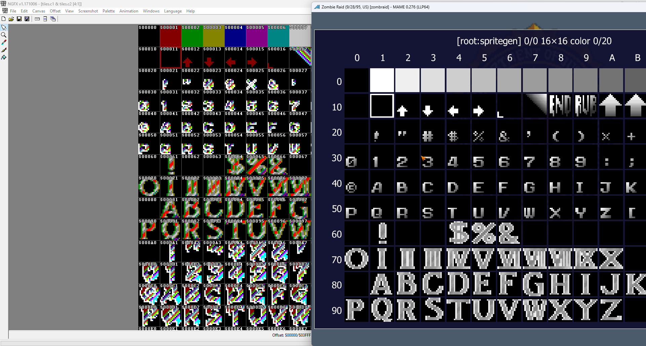Open the Canvas menu
Viewport: 646px width, 346px height.
pyautogui.click(x=39, y=11)
